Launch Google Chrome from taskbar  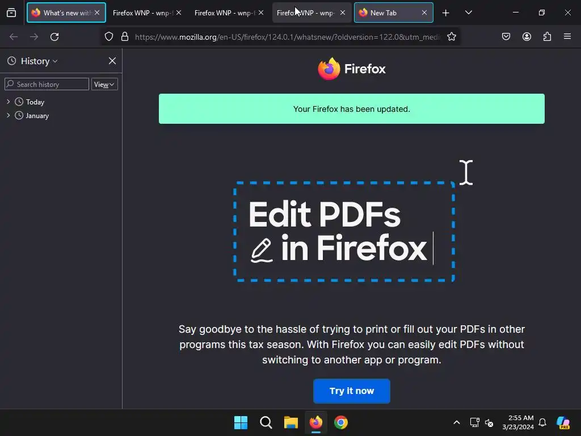341,422
